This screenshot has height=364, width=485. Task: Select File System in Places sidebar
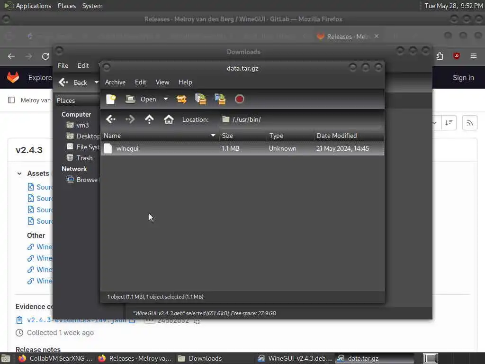tap(83, 147)
